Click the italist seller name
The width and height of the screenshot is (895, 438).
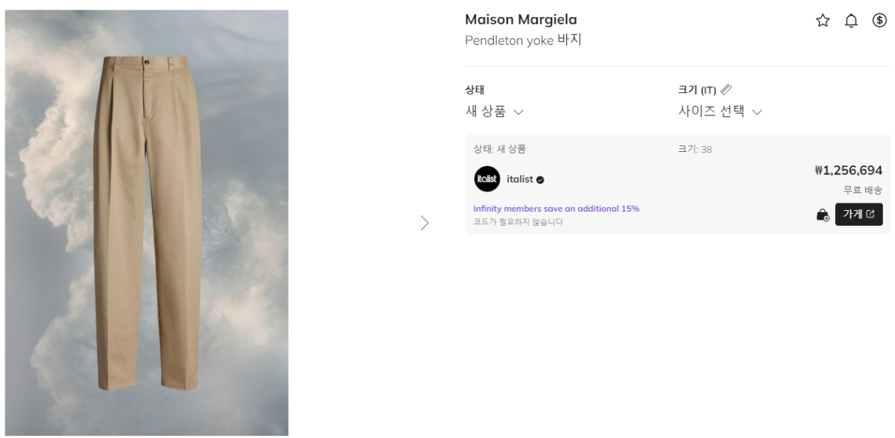[520, 180]
